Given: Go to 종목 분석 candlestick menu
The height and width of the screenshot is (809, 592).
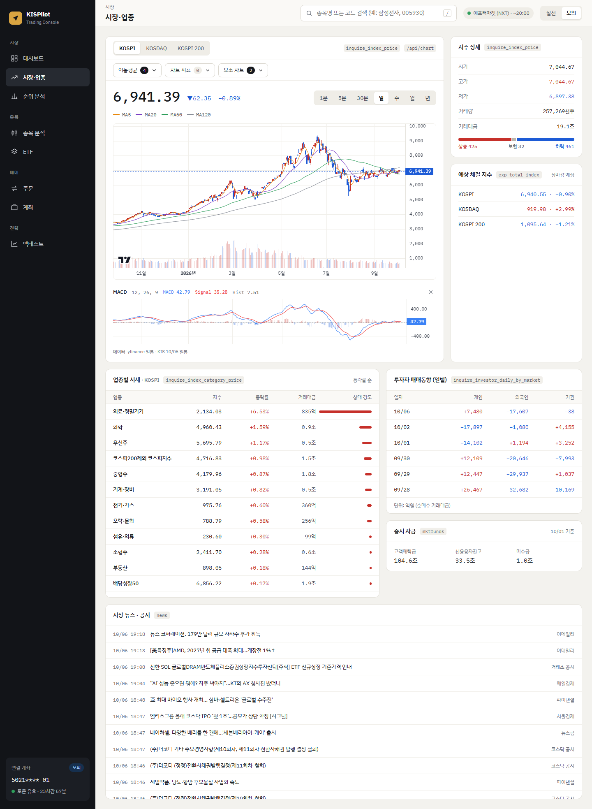Looking at the screenshot, I should pyautogui.click(x=48, y=133).
